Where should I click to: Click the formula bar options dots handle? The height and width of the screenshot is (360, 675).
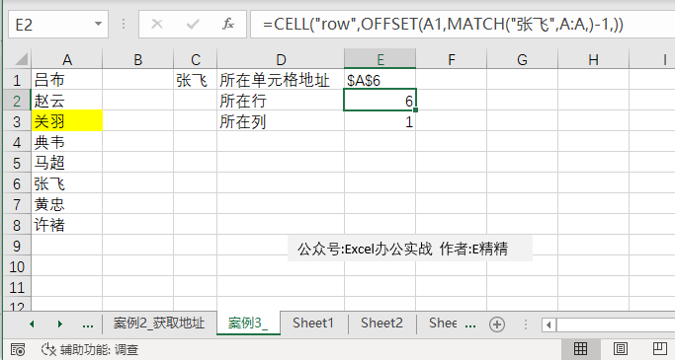coord(124,24)
